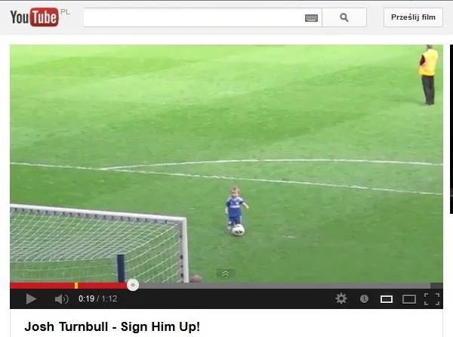Play the video with the play button

tap(31, 299)
